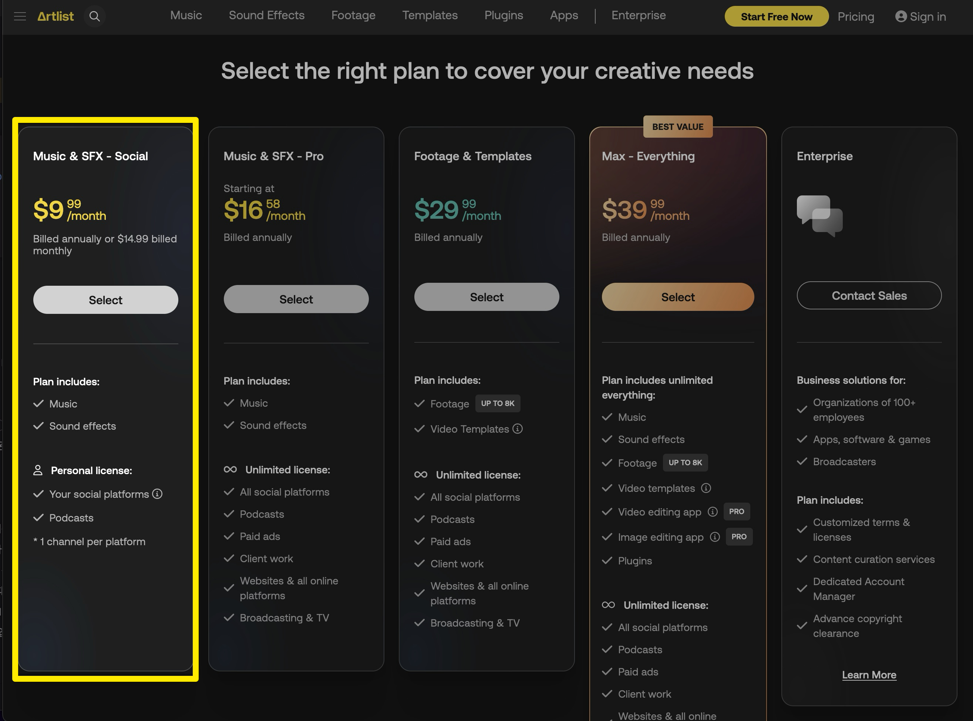Image resolution: width=973 pixels, height=721 pixels.
Task: Go to the Footage navigation item
Action: [353, 15]
